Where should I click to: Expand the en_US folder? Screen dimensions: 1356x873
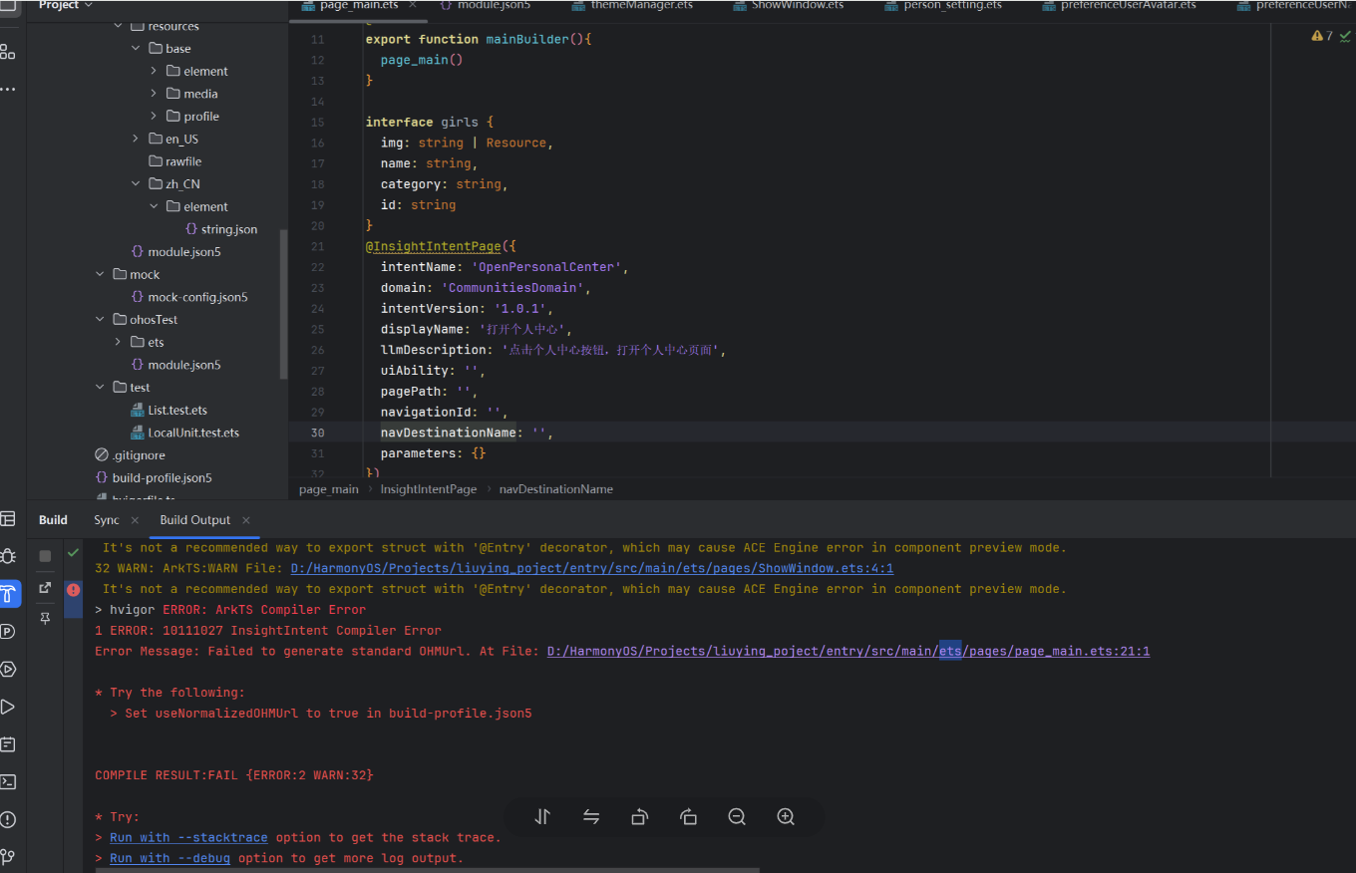pyautogui.click(x=136, y=139)
